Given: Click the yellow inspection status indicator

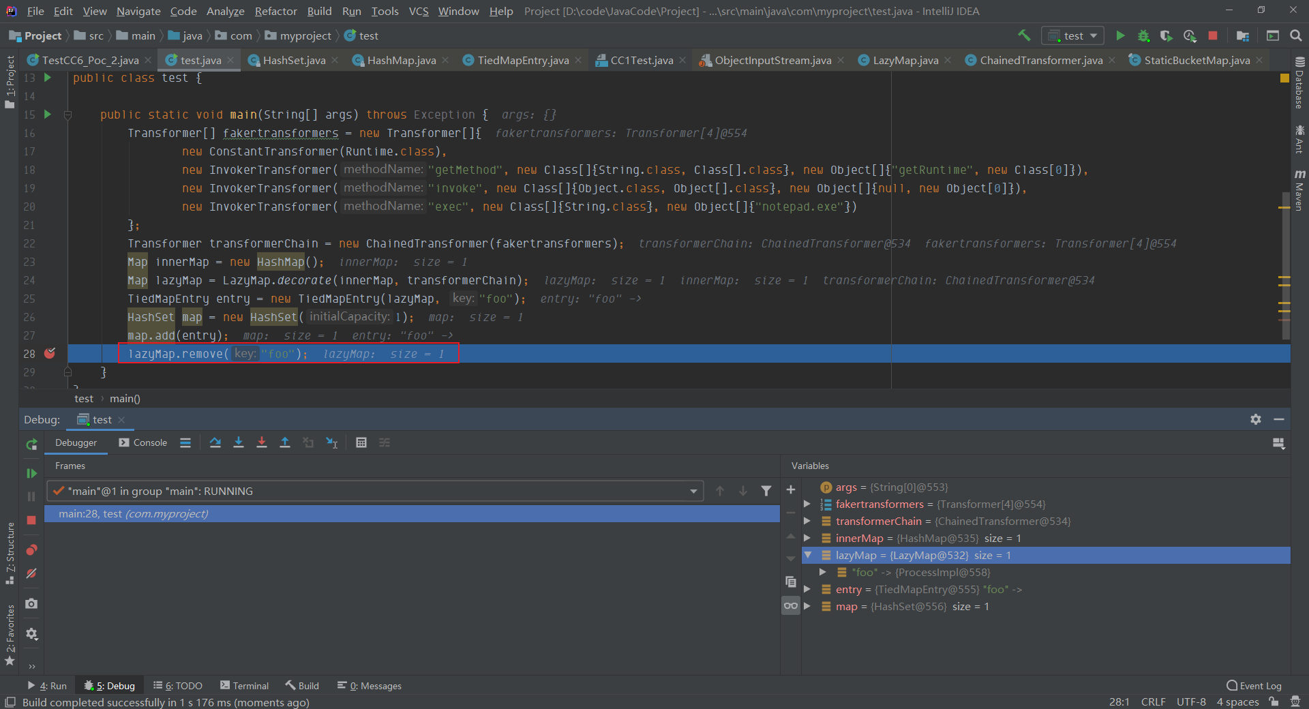Looking at the screenshot, I should click(x=1284, y=78).
